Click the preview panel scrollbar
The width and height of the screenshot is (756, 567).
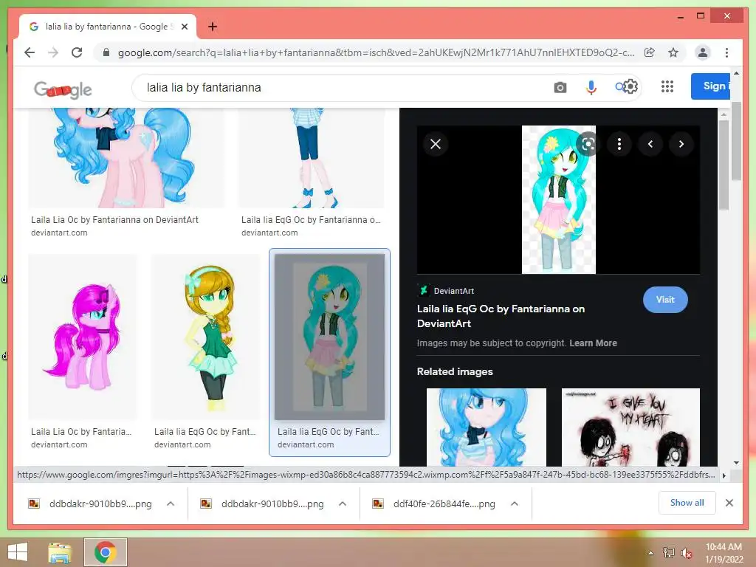[x=724, y=164]
